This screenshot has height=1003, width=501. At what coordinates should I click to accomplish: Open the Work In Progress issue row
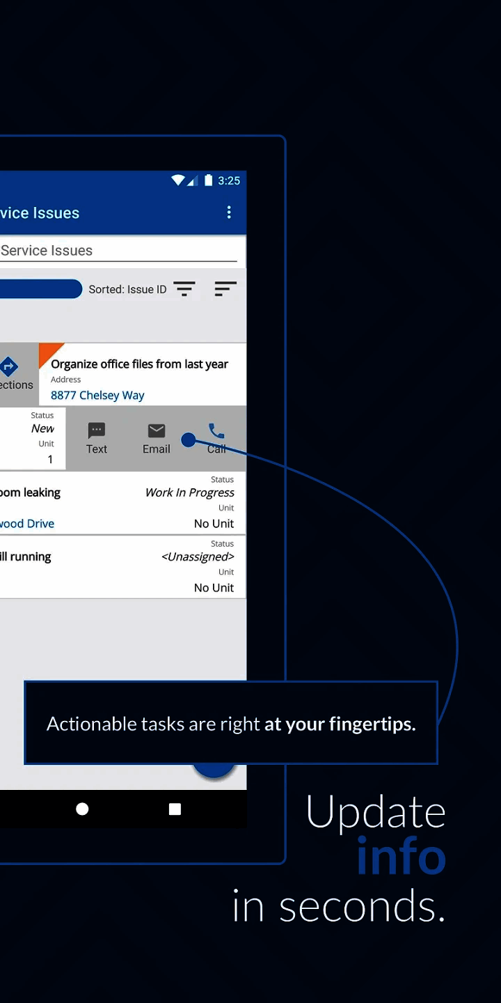click(x=122, y=503)
